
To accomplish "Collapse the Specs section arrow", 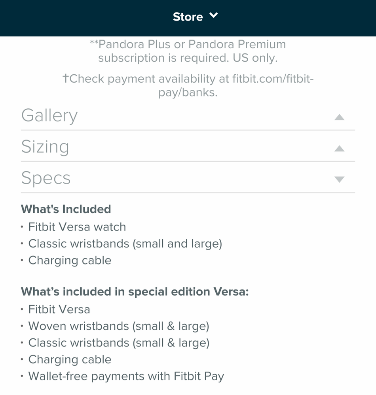I will tap(339, 180).
